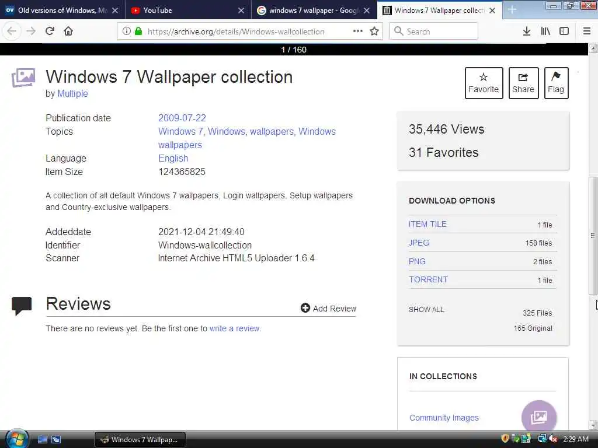This screenshot has width=598, height=448.
Task: Close the Windows 7 Wallpaper collection tab
Action: (x=492, y=10)
